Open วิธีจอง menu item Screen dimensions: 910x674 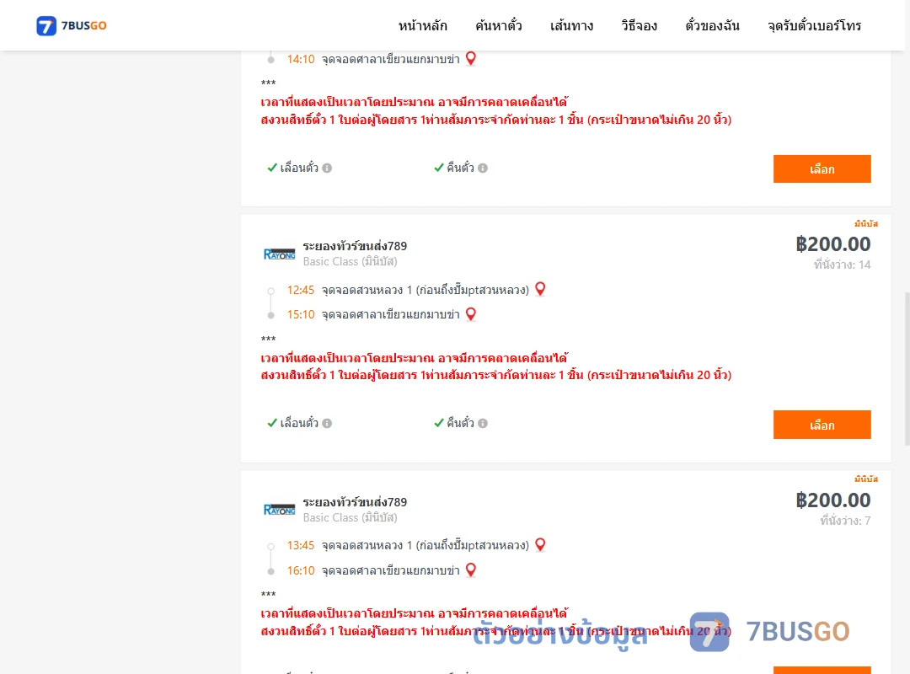(639, 25)
